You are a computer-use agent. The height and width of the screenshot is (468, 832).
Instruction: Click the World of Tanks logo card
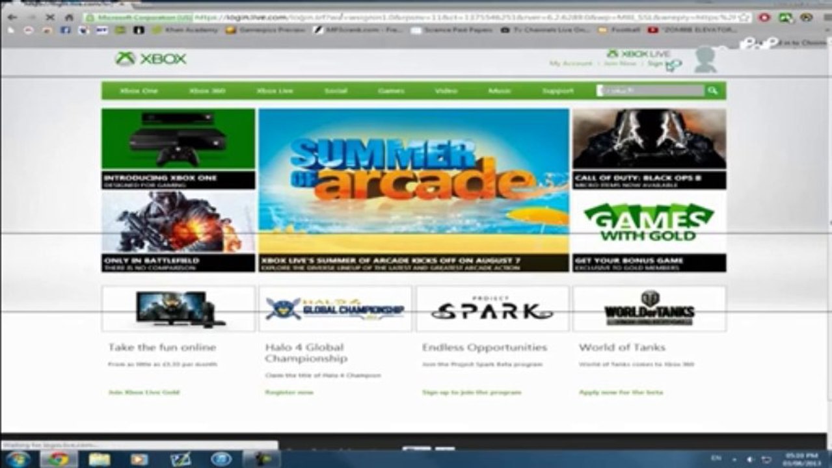click(649, 309)
